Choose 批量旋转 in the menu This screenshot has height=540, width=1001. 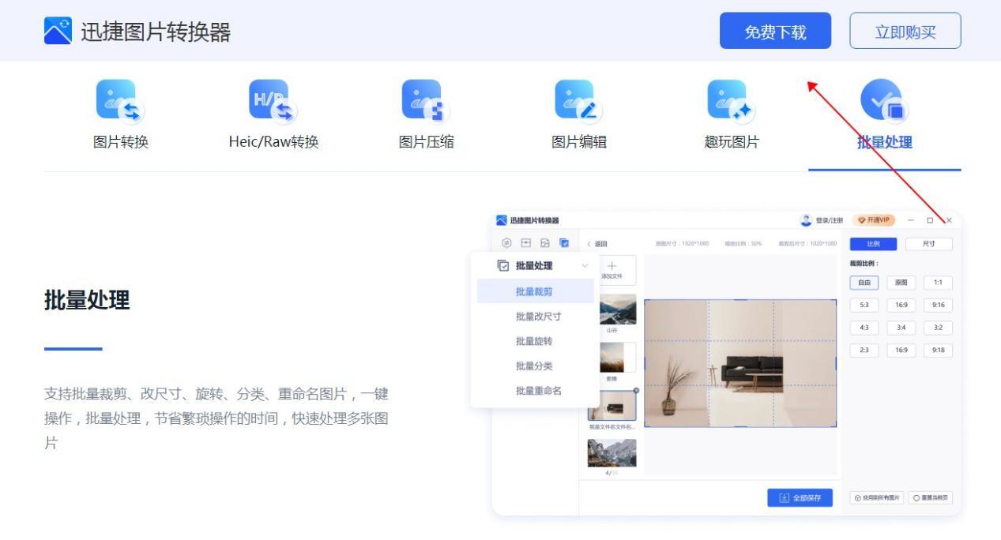point(535,341)
